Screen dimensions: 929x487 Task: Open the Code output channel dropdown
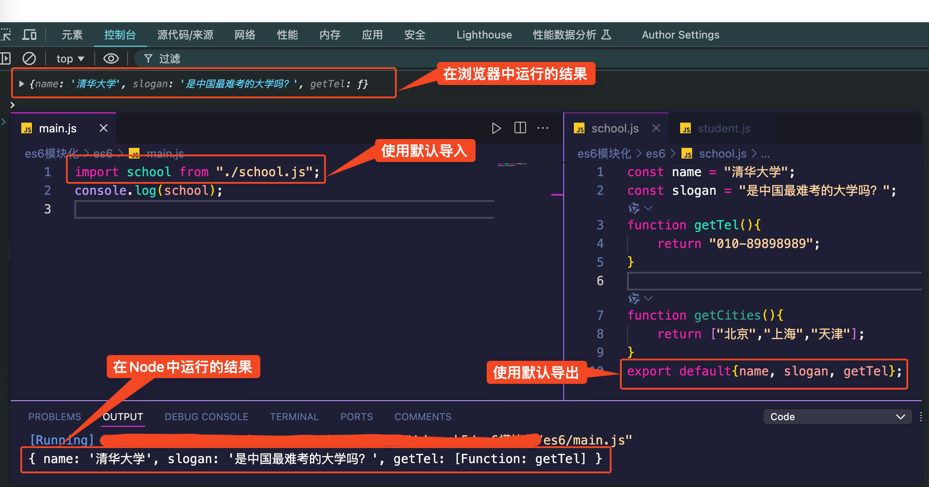[x=837, y=417]
